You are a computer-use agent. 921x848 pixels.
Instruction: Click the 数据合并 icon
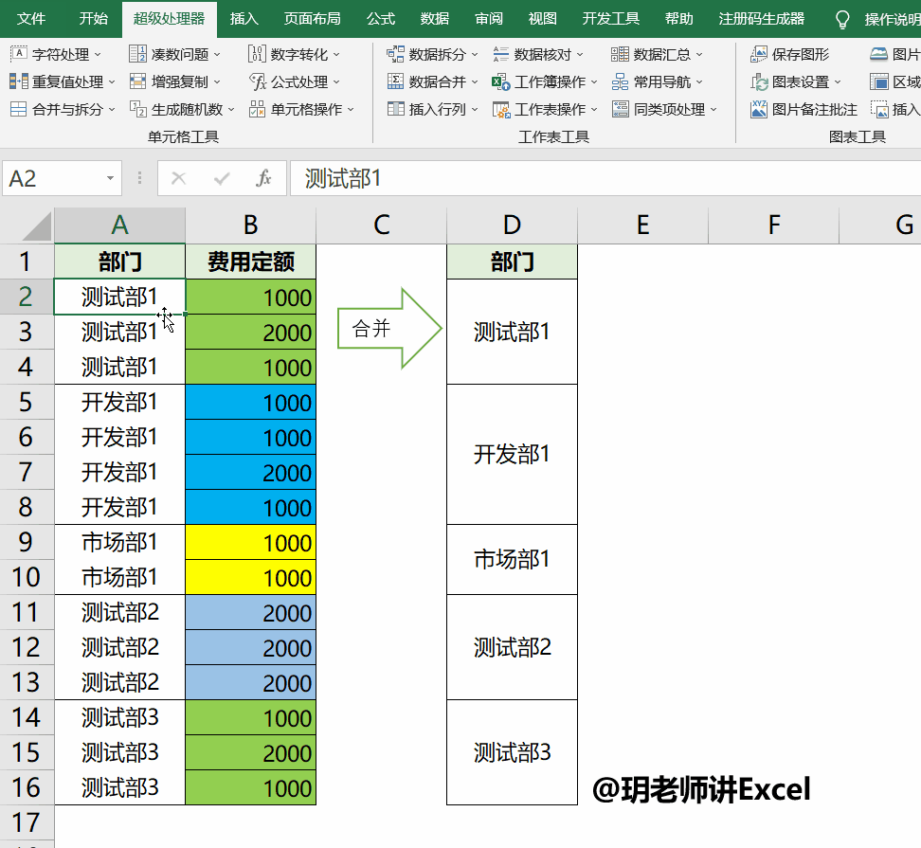395,81
